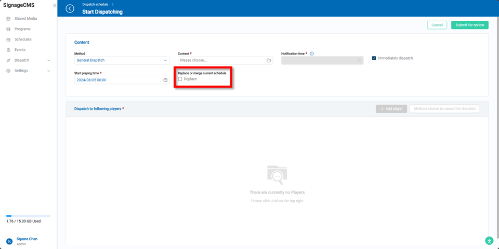Go to Programs in sidebar

[x=22, y=29]
